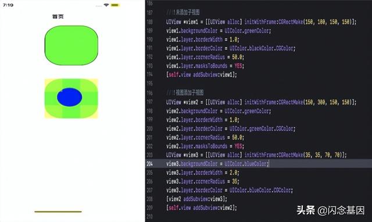Click the view1.layer.borderWidth = 1.0 line
This screenshot has width=372, height=222.
click(203, 40)
